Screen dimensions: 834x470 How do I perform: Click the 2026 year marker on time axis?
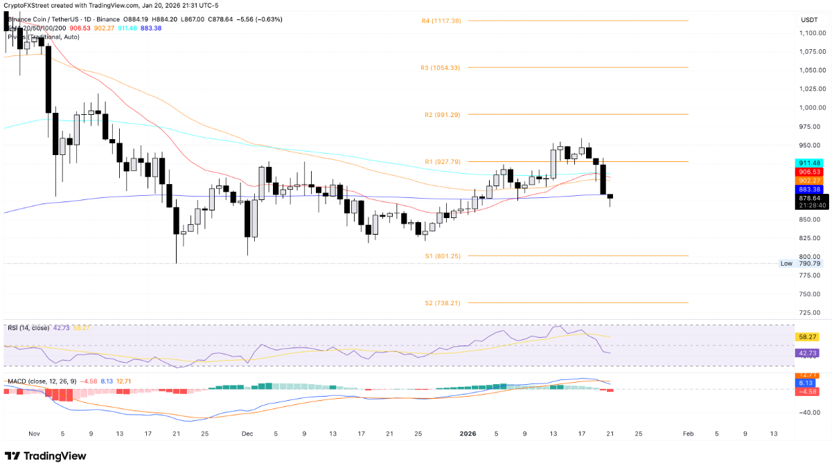[x=468, y=433]
